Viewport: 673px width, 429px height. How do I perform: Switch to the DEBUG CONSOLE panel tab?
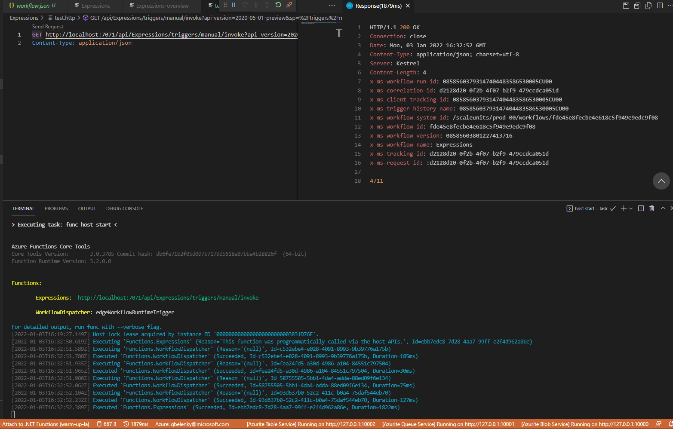coord(125,208)
